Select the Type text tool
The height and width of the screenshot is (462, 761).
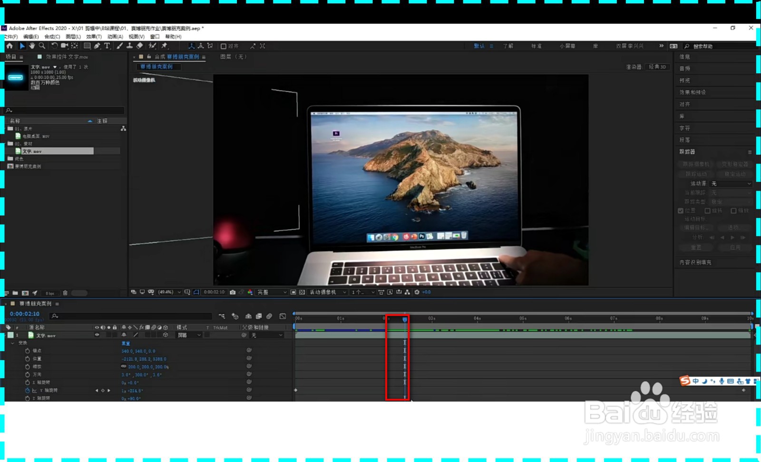(x=107, y=46)
